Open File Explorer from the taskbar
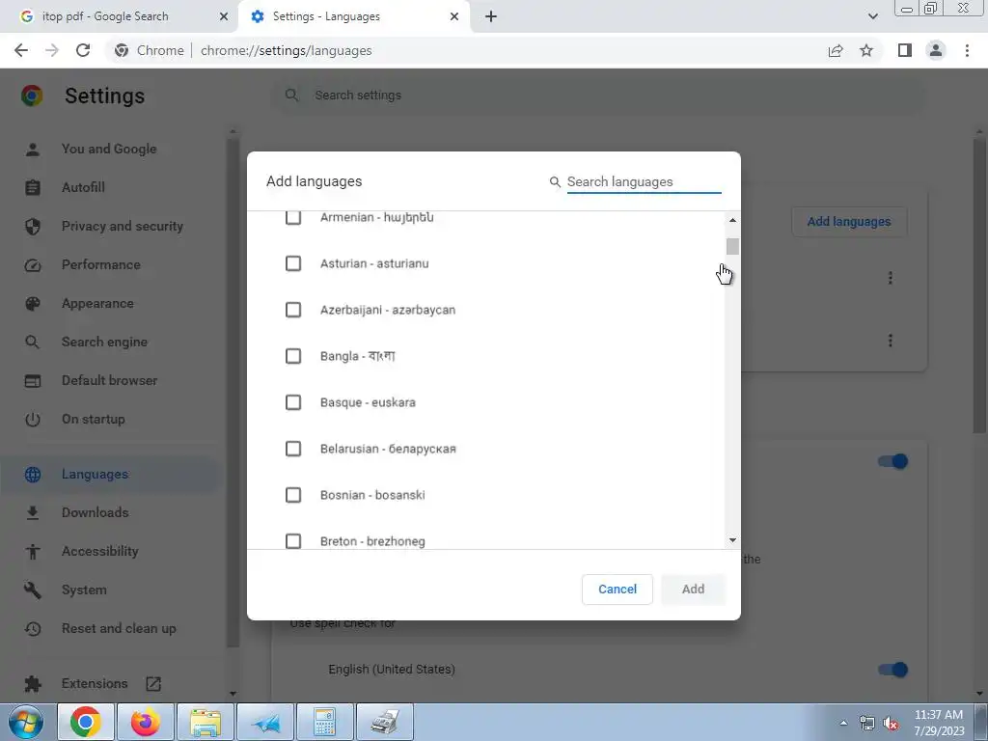The width and height of the screenshot is (988, 741). coord(206,722)
